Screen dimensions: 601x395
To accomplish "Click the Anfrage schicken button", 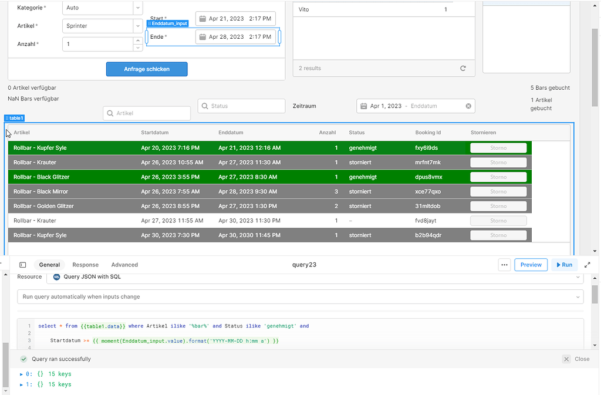I will tap(146, 69).
